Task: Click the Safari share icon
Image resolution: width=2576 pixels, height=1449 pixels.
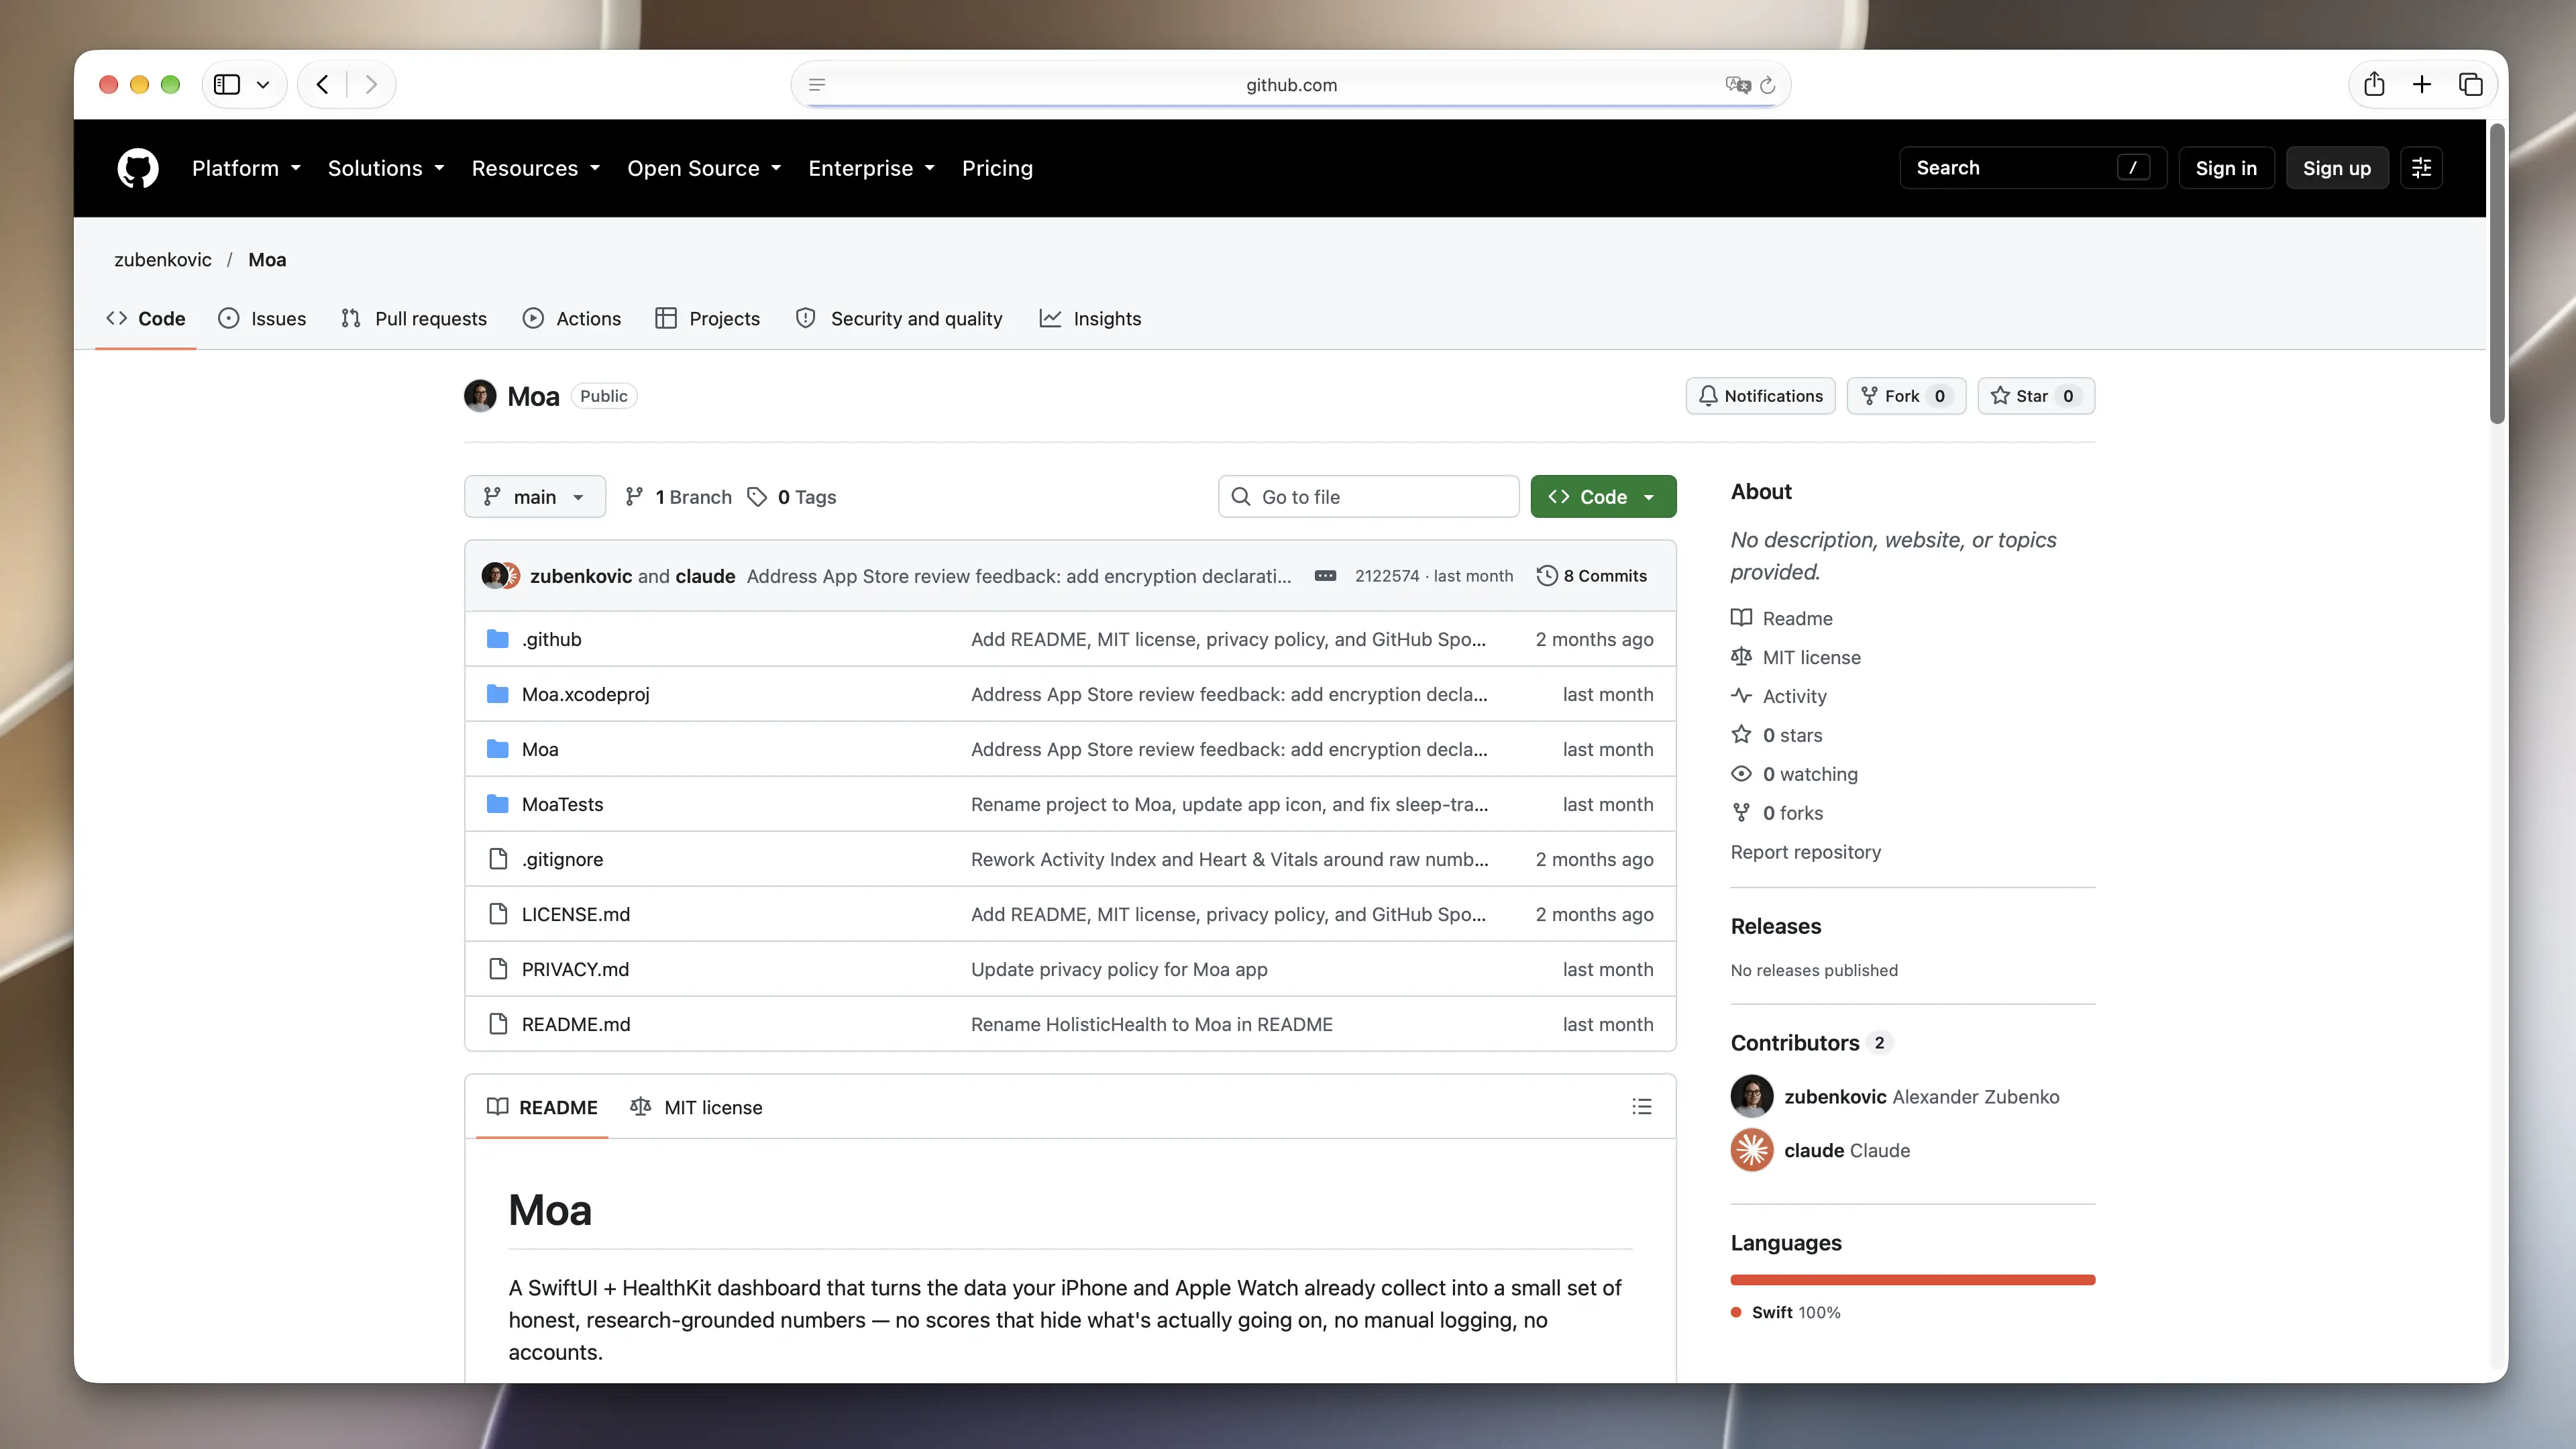Action: [2374, 84]
